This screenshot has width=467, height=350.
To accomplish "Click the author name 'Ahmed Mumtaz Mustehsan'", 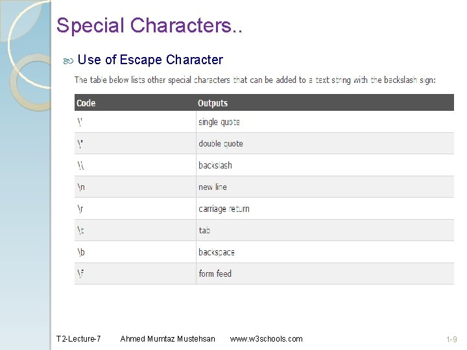I will pos(167,339).
